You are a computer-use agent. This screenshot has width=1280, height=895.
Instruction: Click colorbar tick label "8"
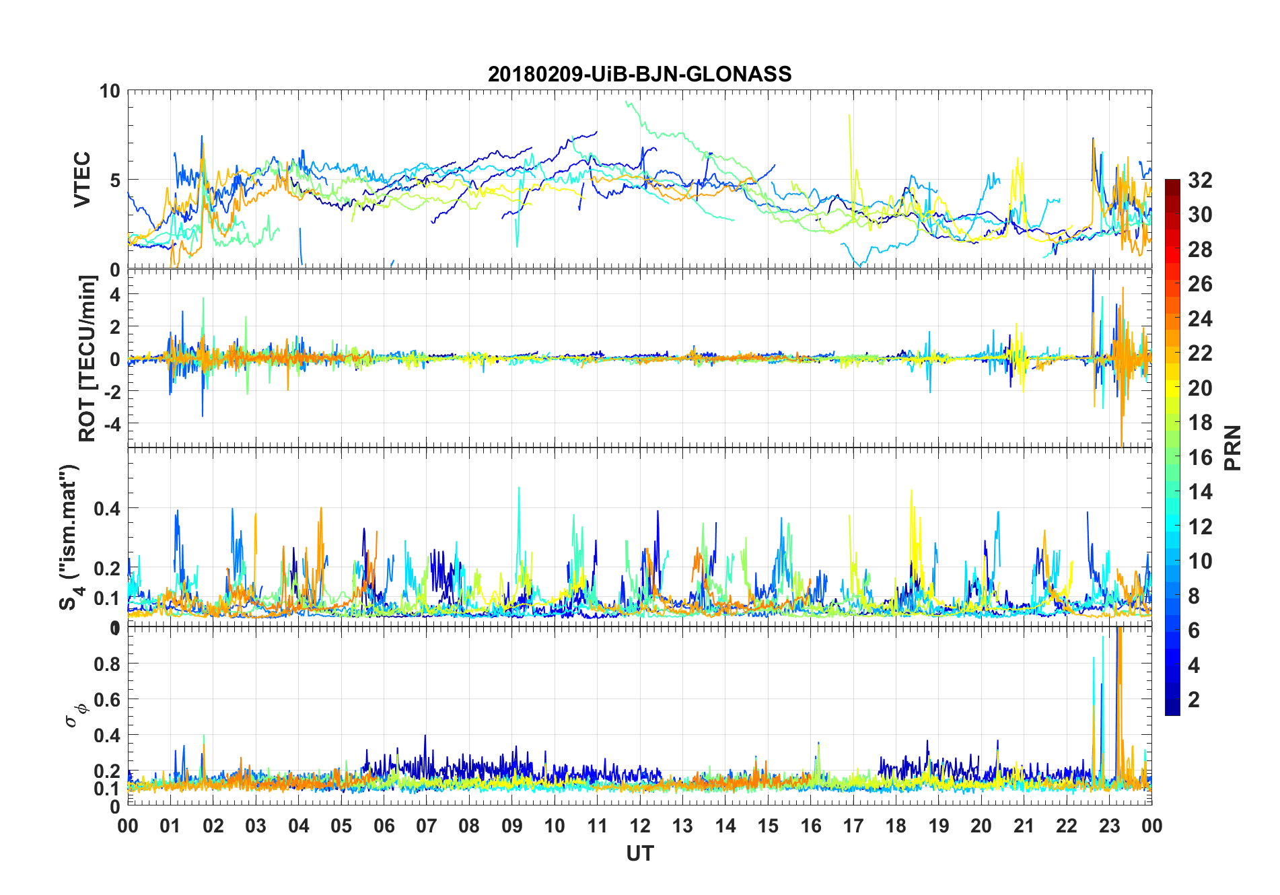pos(1194,596)
